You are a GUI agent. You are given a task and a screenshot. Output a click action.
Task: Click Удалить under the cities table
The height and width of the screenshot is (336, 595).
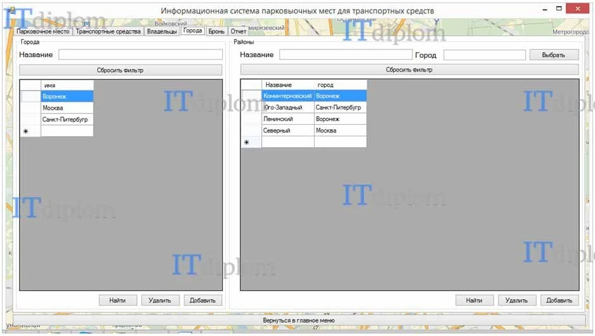click(160, 300)
